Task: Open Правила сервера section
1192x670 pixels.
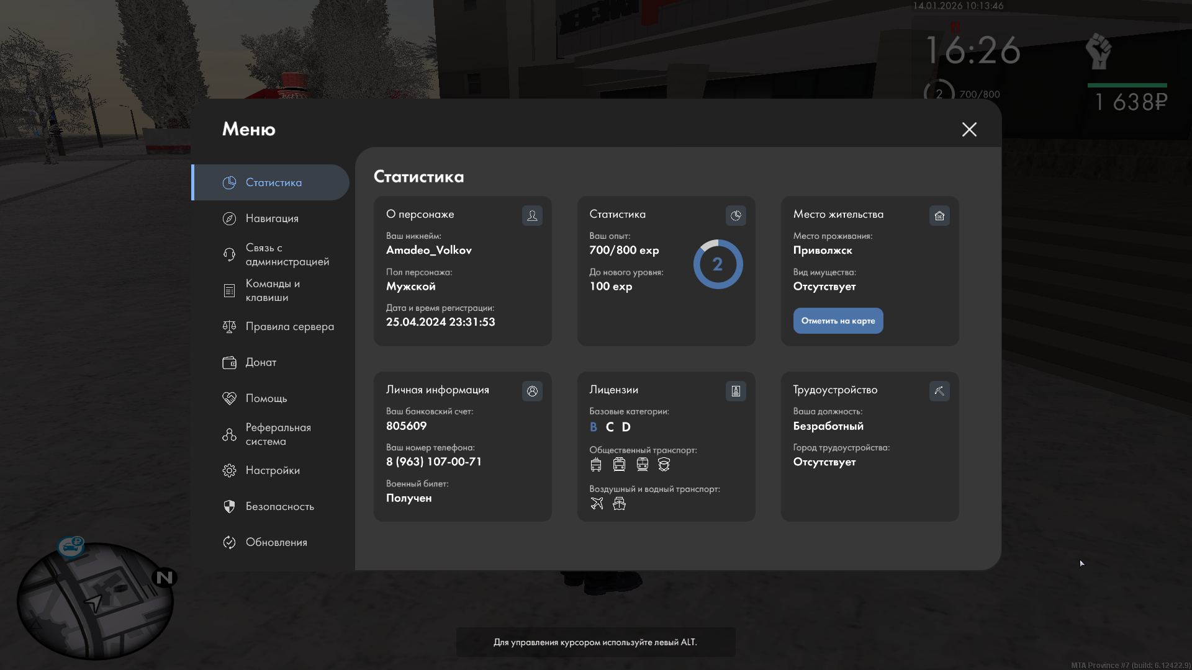Action: [x=289, y=326]
